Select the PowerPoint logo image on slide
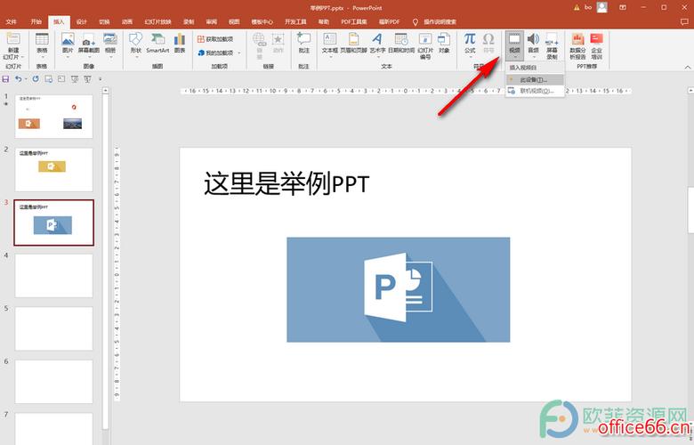 point(399,289)
